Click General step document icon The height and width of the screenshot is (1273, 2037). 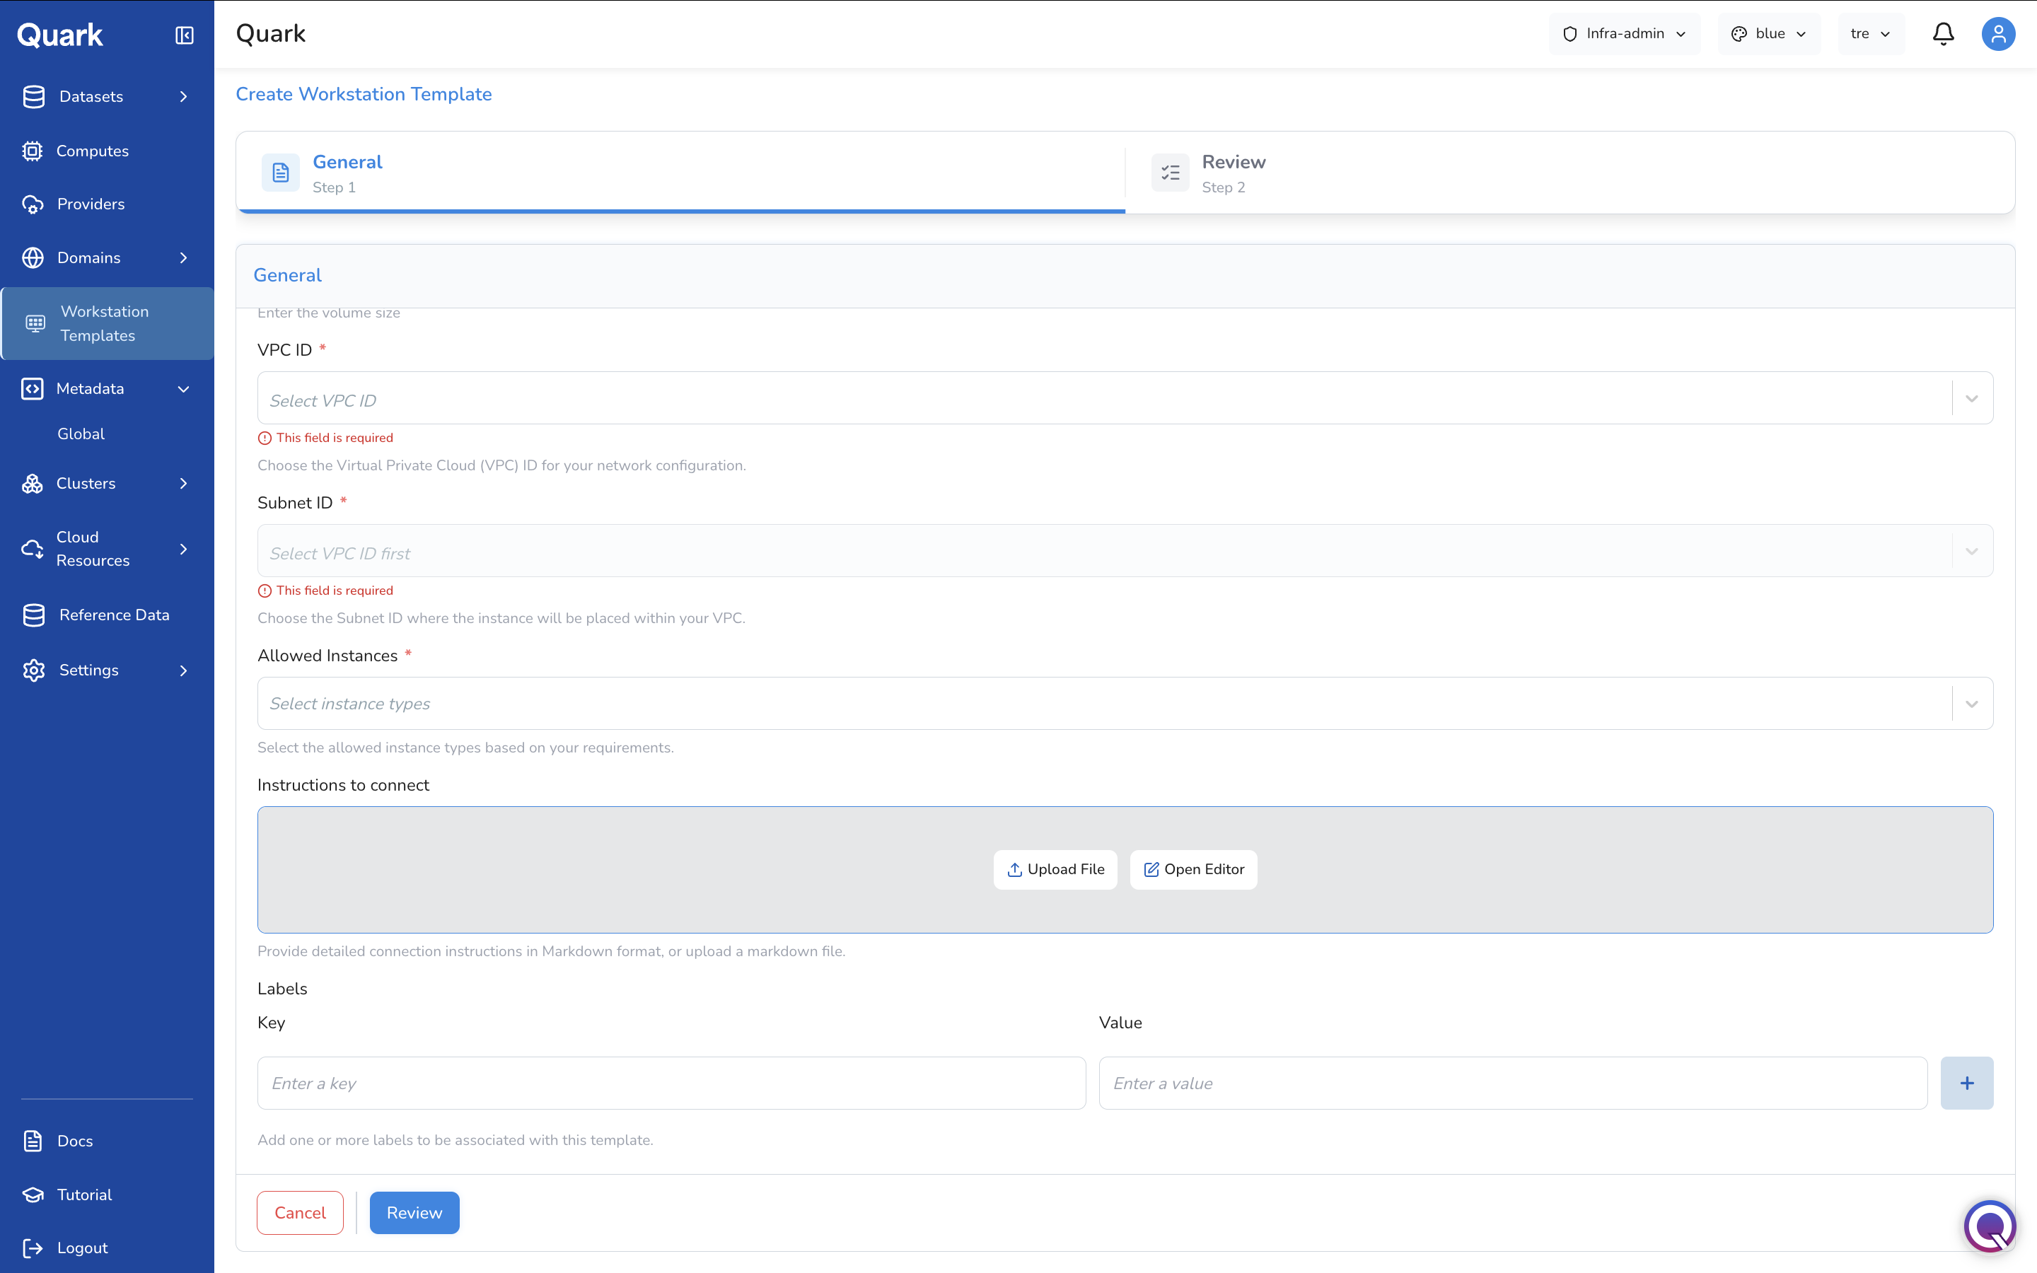[x=281, y=173]
